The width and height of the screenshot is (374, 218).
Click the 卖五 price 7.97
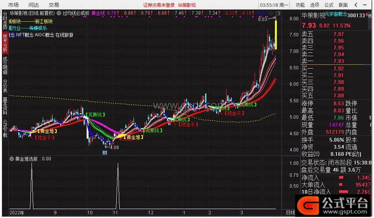pyautogui.click(x=339, y=34)
